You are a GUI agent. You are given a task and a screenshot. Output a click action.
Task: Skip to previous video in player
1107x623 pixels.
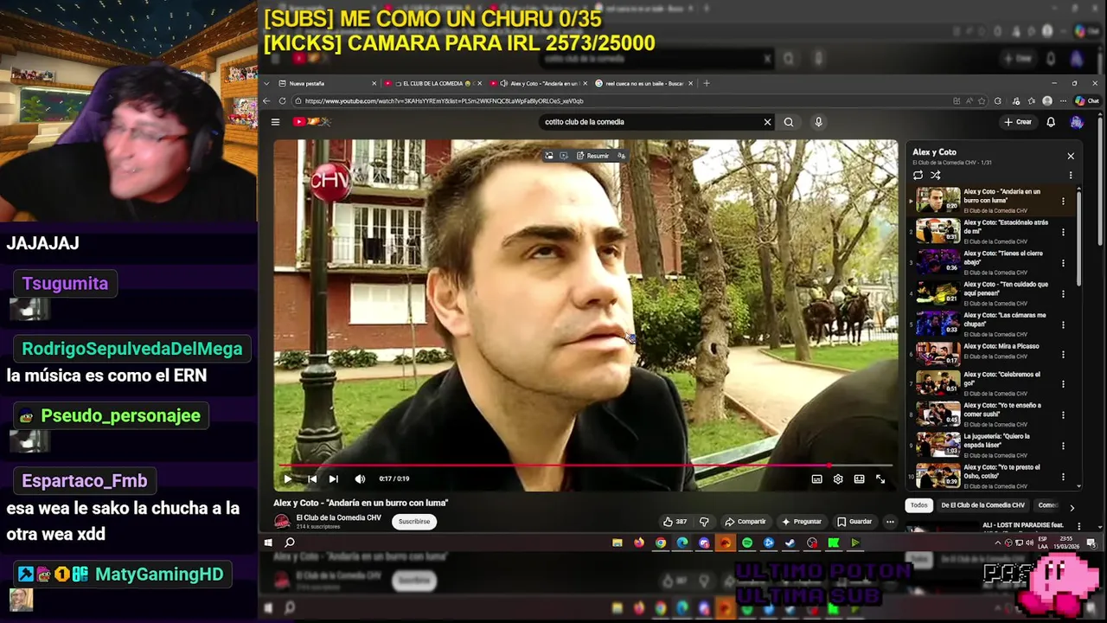tap(312, 478)
